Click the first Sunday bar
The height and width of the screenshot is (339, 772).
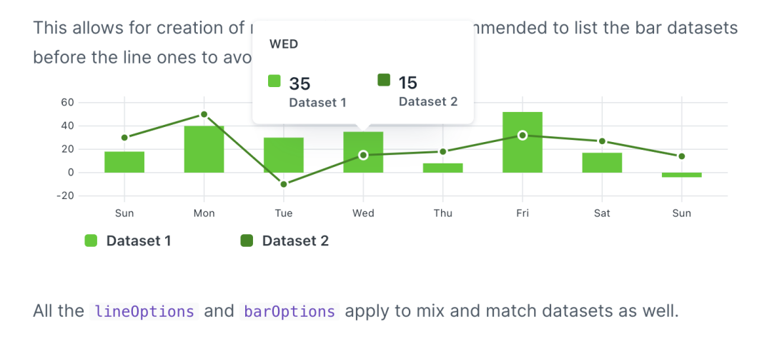pyautogui.click(x=124, y=162)
